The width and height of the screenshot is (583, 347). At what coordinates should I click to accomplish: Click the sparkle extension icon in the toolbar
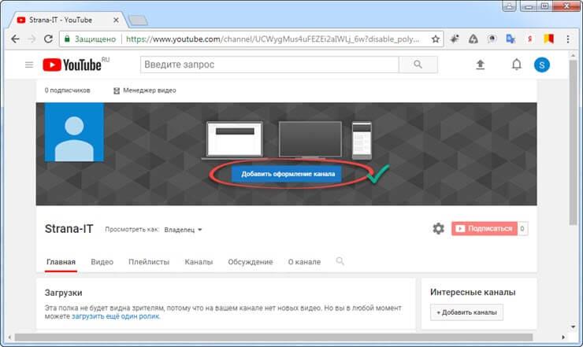455,39
